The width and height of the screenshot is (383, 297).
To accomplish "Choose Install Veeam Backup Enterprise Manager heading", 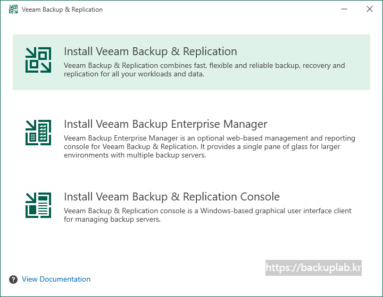I will coord(165,124).
